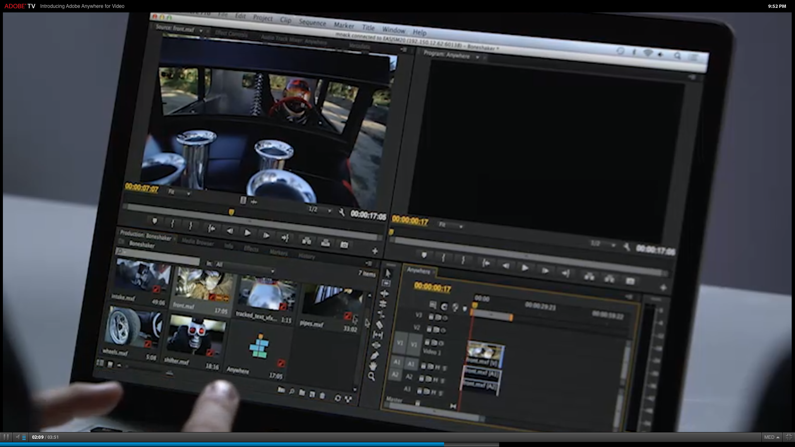
Task: Open Program monitor settings wrench
Action: (627, 247)
